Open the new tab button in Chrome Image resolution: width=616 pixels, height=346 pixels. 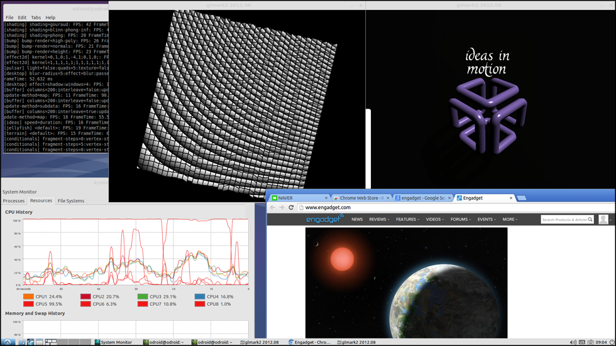(521, 198)
